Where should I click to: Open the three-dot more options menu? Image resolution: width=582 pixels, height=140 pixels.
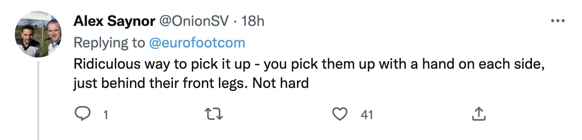pyautogui.click(x=558, y=21)
